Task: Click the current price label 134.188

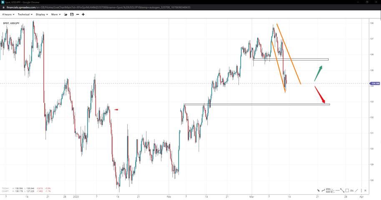Action: click(375, 84)
